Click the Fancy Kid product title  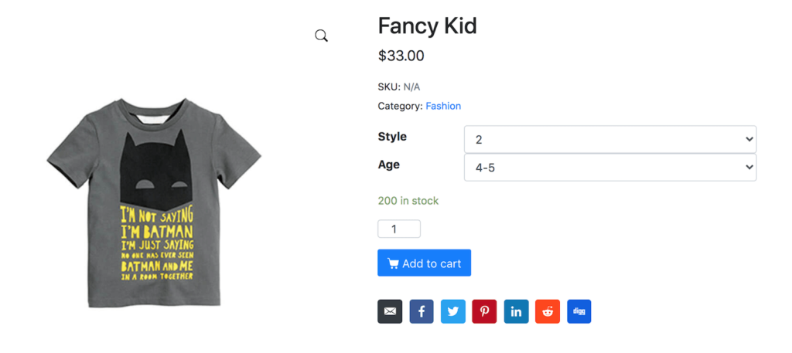(x=427, y=26)
